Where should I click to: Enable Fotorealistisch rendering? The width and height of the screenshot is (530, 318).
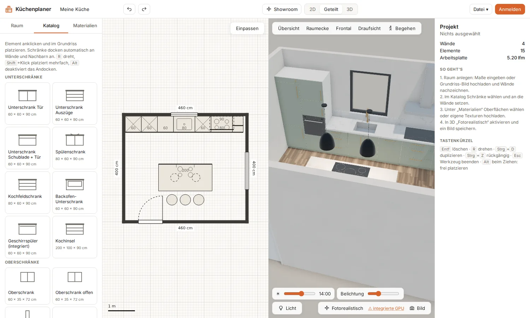344,308
